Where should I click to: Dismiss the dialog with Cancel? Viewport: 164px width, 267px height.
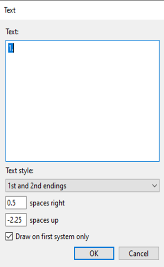click(x=139, y=253)
